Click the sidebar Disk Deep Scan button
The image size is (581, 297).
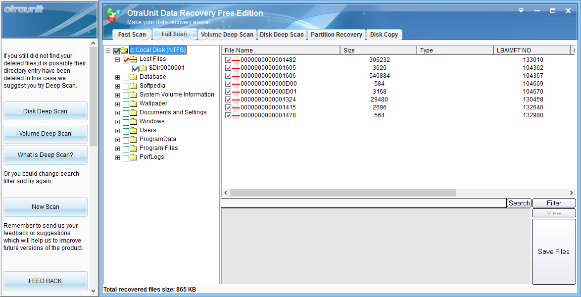(46, 111)
